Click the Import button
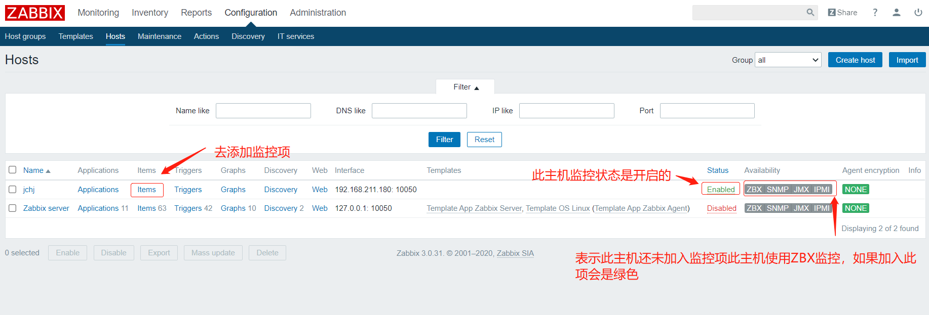The image size is (929, 315). [907, 60]
